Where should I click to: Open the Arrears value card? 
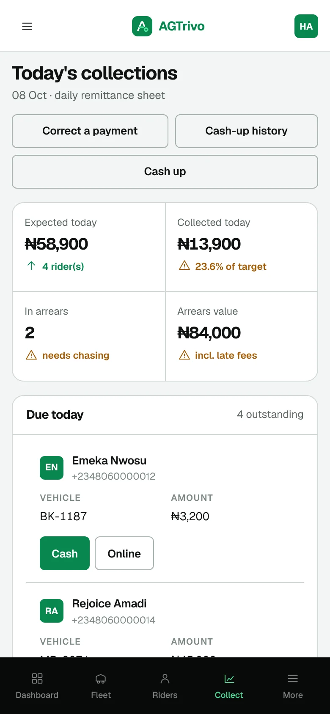[242, 336]
